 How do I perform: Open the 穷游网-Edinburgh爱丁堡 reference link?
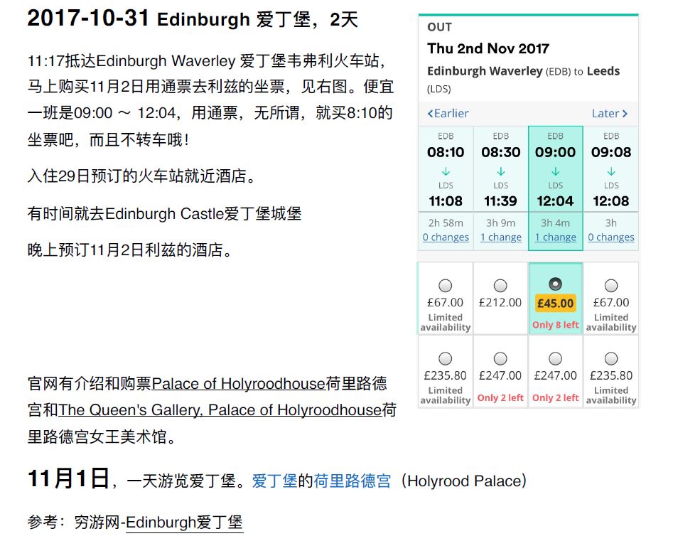184,523
